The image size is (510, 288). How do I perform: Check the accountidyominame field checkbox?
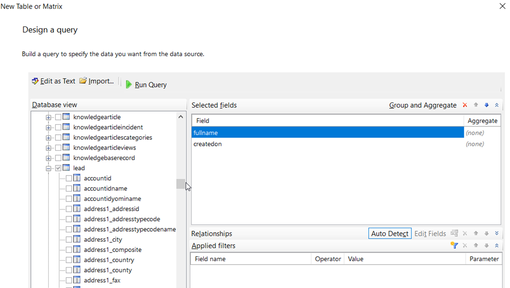[69, 198]
